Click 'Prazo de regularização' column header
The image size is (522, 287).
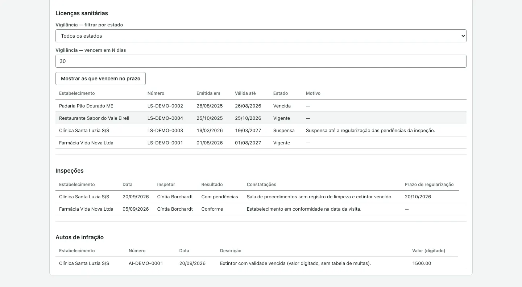(x=429, y=185)
